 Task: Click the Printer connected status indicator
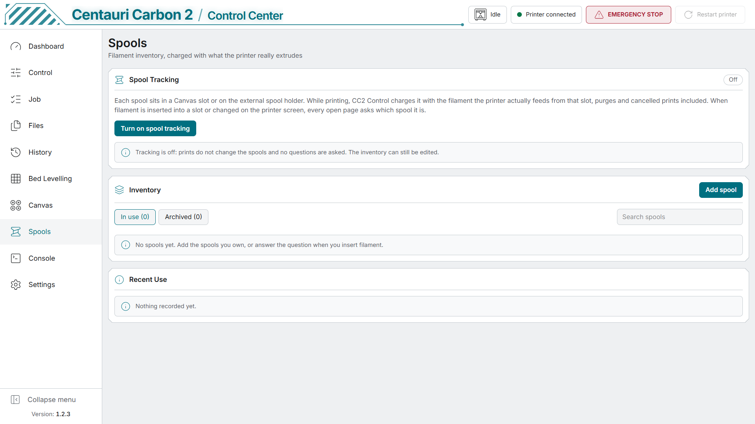546,15
